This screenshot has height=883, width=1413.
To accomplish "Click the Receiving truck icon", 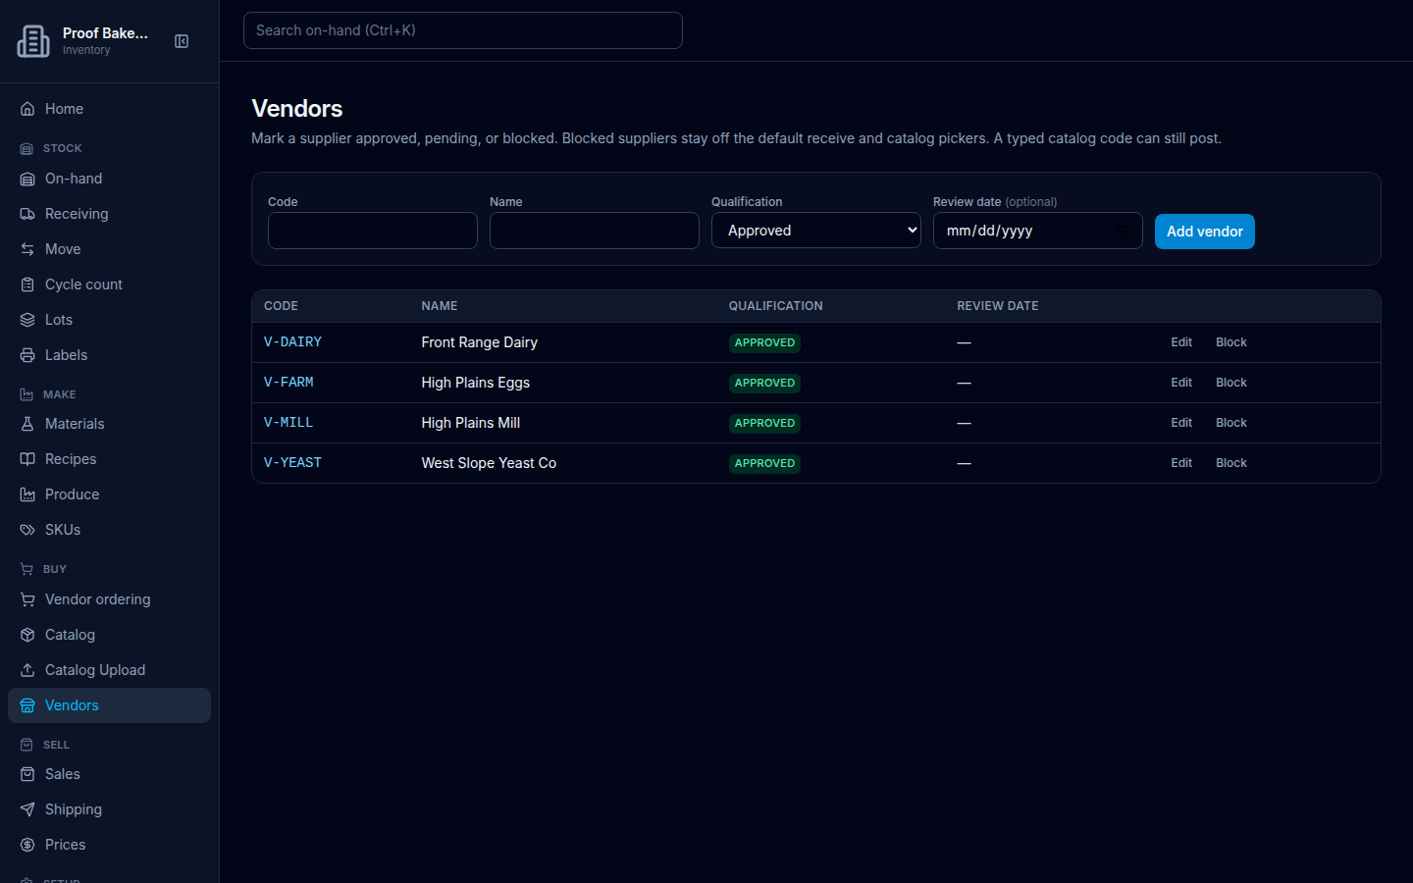I will [x=27, y=214].
